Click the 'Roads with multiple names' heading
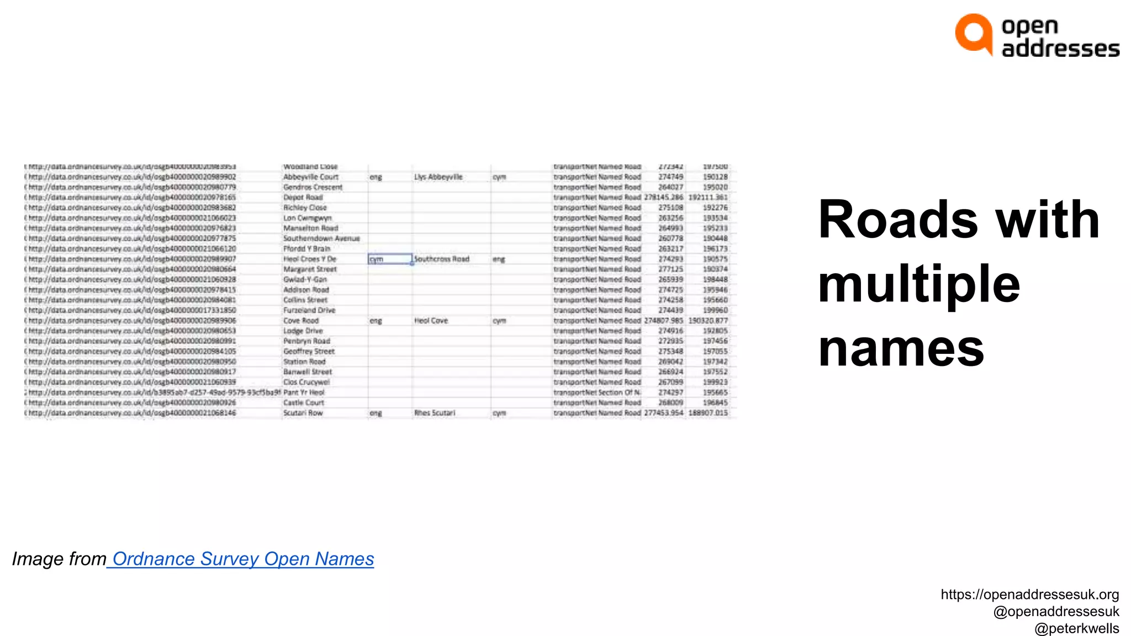 [959, 283]
